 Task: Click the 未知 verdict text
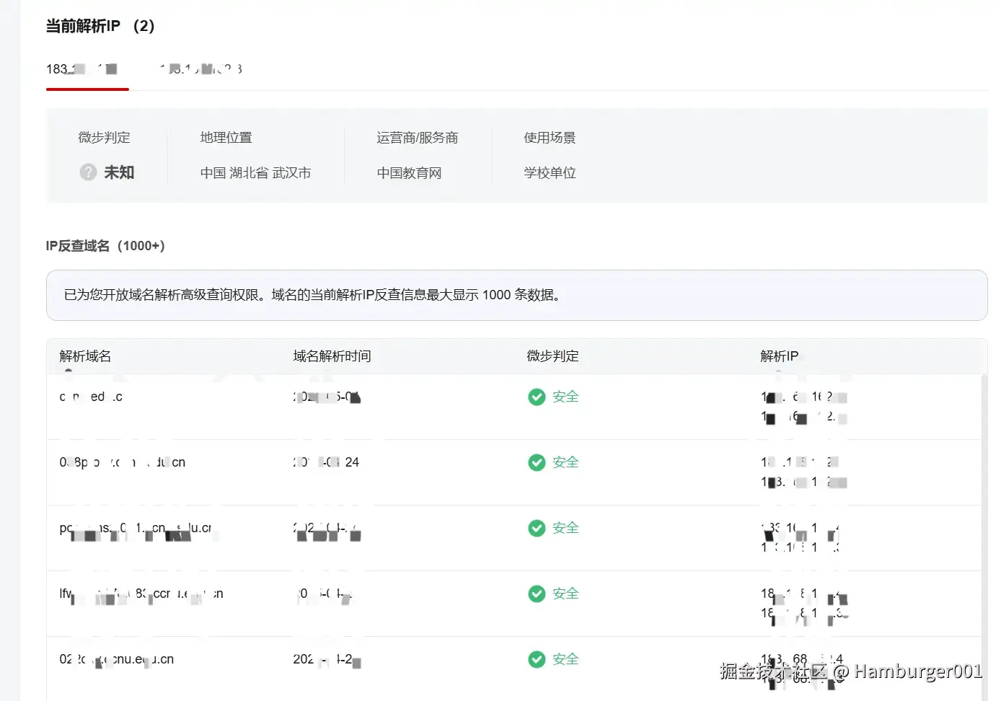pos(119,172)
